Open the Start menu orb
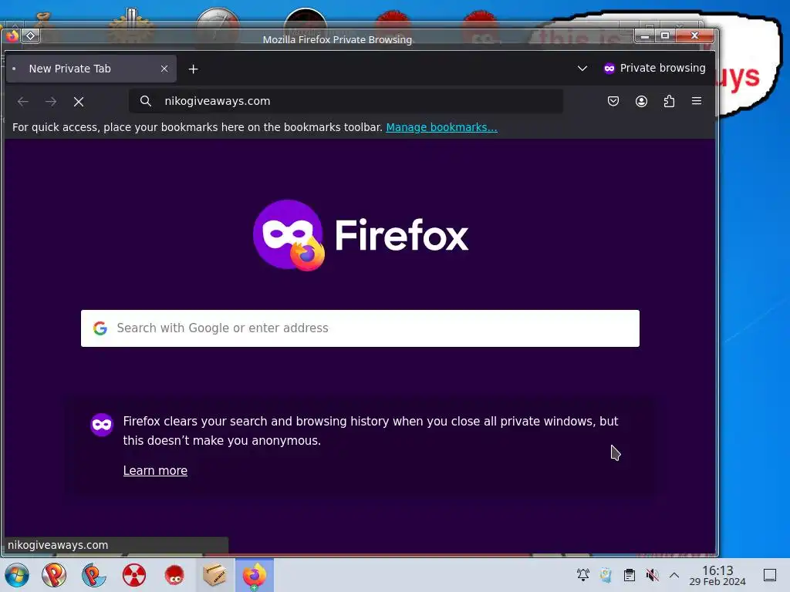 click(17, 575)
